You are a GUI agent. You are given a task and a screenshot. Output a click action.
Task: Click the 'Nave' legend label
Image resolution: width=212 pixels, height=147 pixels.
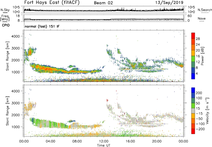tap(202, 19)
